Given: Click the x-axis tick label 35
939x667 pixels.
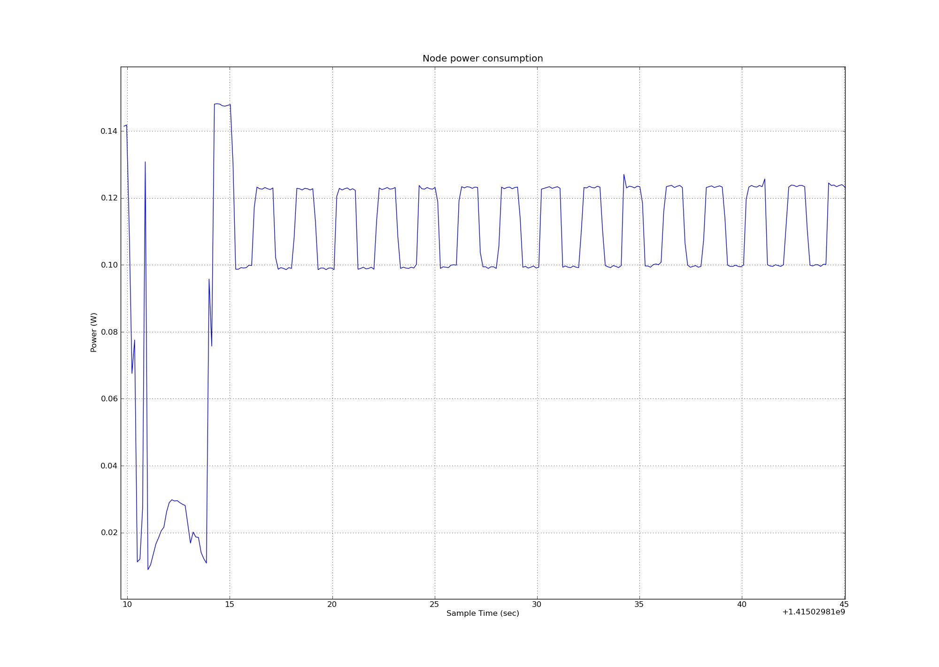Looking at the screenshot, I should (639, 605).
